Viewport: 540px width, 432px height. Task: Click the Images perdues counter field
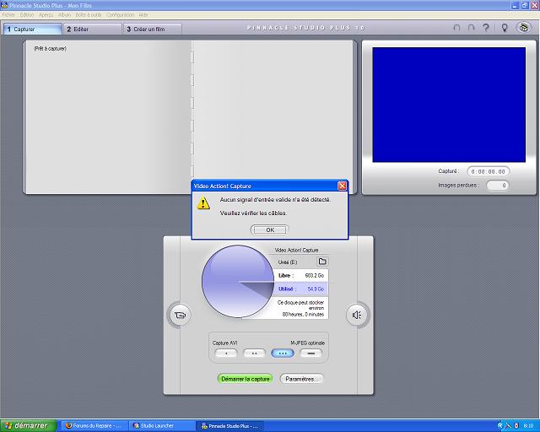pos(498,185)
